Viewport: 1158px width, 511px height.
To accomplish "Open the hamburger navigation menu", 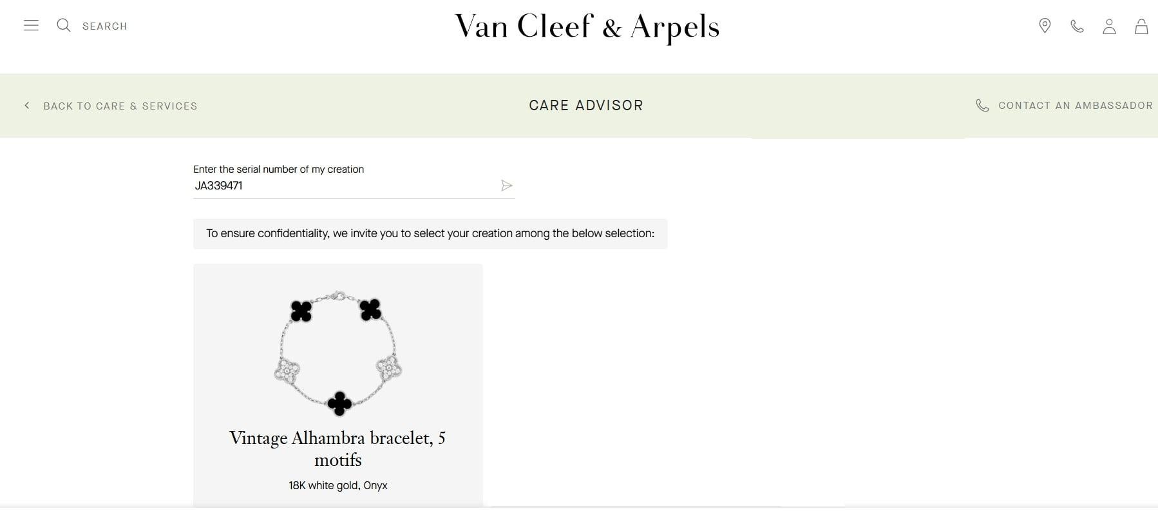I will [x=31, y=26].
